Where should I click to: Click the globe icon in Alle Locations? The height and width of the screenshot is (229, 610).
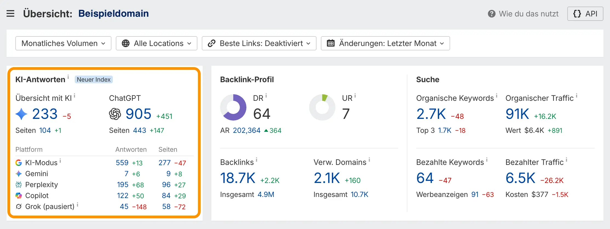coord(126,43)
